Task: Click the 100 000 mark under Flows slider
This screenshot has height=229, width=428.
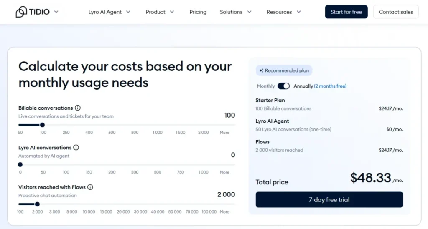Action: coord(209,212)
